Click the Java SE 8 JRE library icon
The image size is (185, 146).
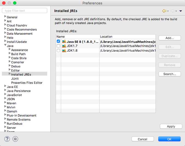[64, 41]
